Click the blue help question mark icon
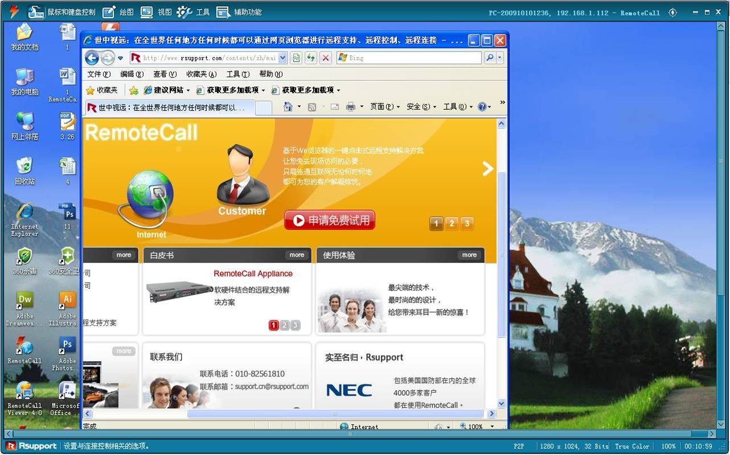The image size is (730, 455). 482,106
